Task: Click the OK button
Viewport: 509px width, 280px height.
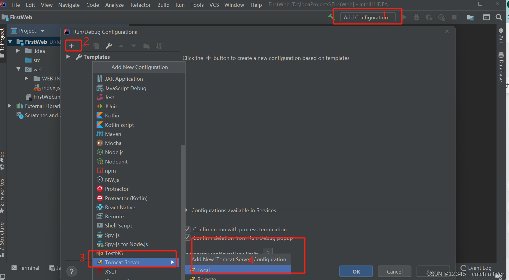Action: 356,271
